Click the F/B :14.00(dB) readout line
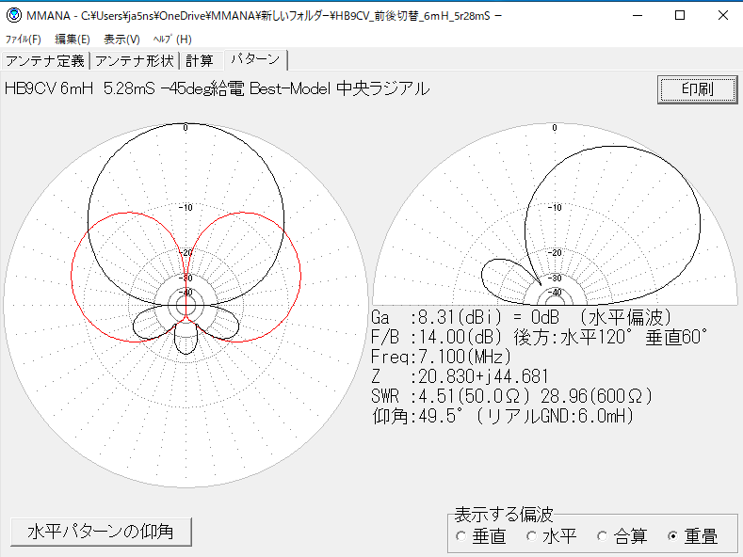Screen dimensions: 743x557 (x=539, y=337)
